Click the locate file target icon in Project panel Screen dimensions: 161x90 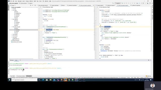pos(31,5)
